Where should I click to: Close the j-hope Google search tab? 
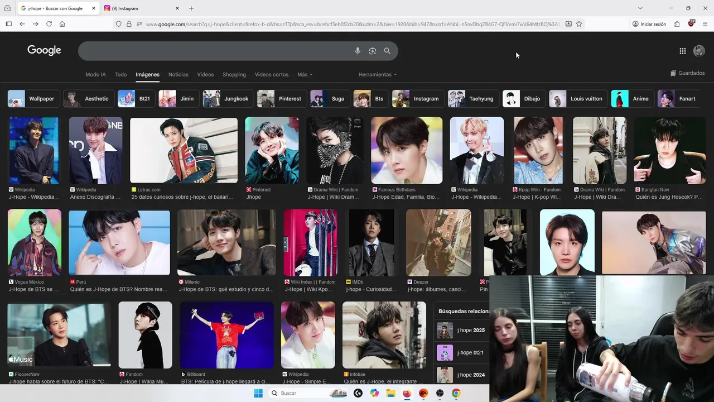coord(94,8)
